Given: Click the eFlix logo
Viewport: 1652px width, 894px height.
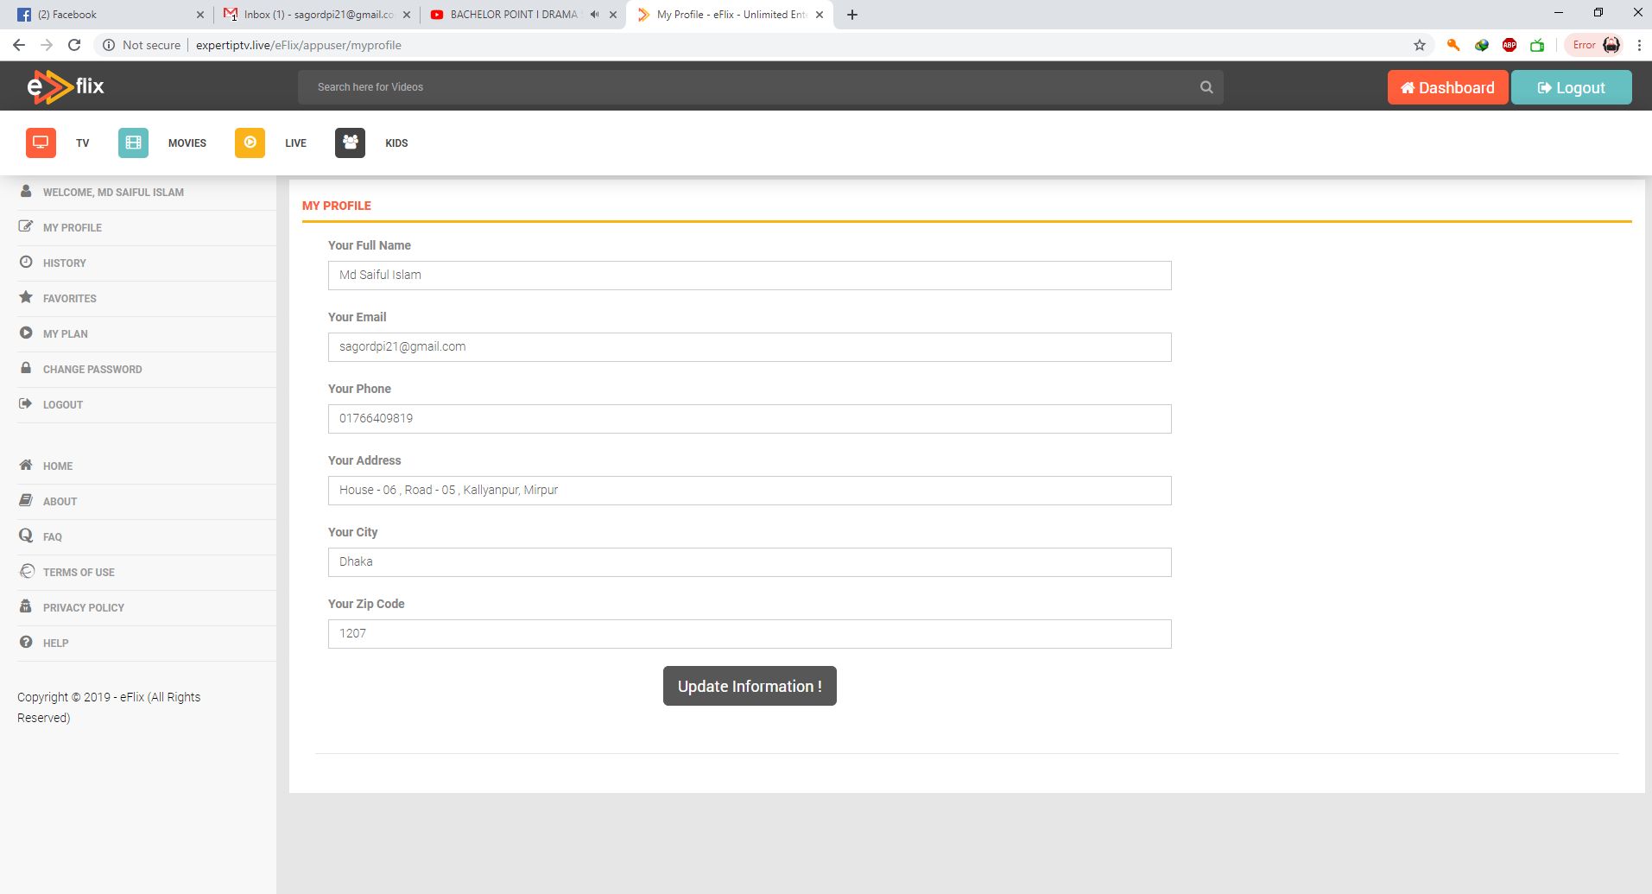Looking at the screenshot, I should pos(66,86).
